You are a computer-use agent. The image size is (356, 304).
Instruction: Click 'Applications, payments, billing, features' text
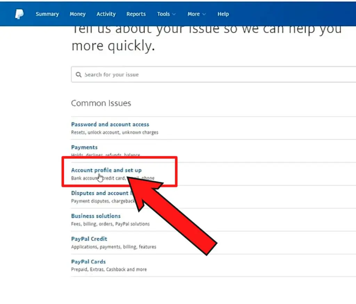tap(114, 247)
